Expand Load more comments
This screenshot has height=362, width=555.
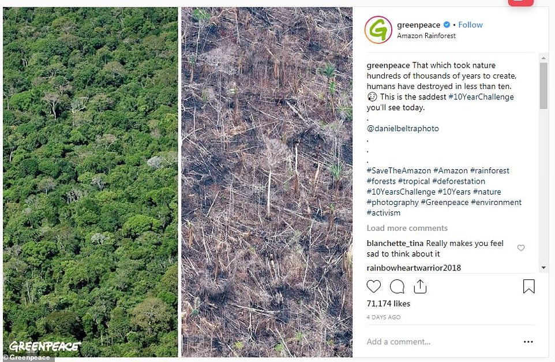(x=407, y=228)
